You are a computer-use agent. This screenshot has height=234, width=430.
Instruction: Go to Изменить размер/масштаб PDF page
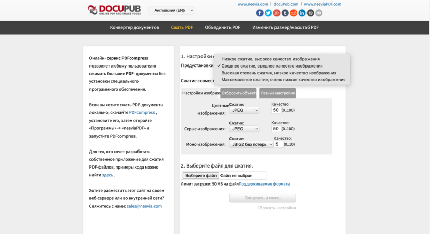point(285,27)
